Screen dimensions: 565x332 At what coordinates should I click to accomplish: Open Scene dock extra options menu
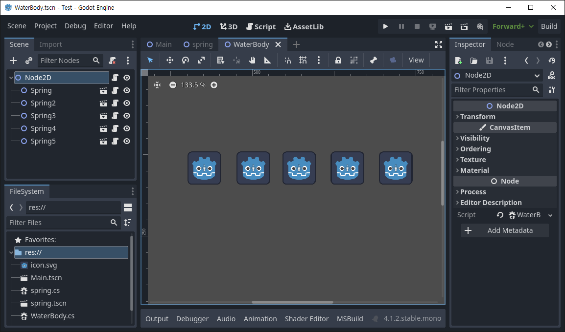(128, 61)
